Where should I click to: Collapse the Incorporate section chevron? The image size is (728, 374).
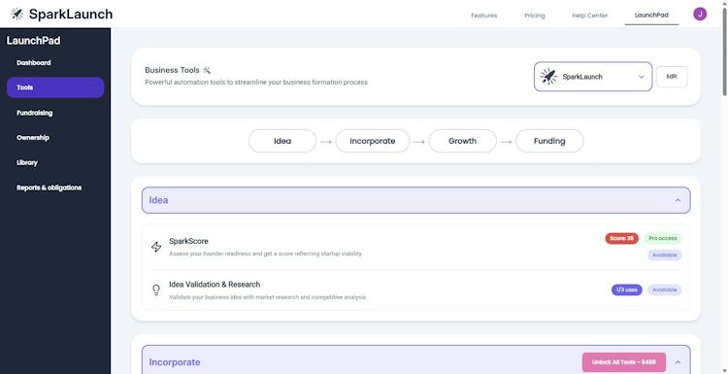point(678,362)
